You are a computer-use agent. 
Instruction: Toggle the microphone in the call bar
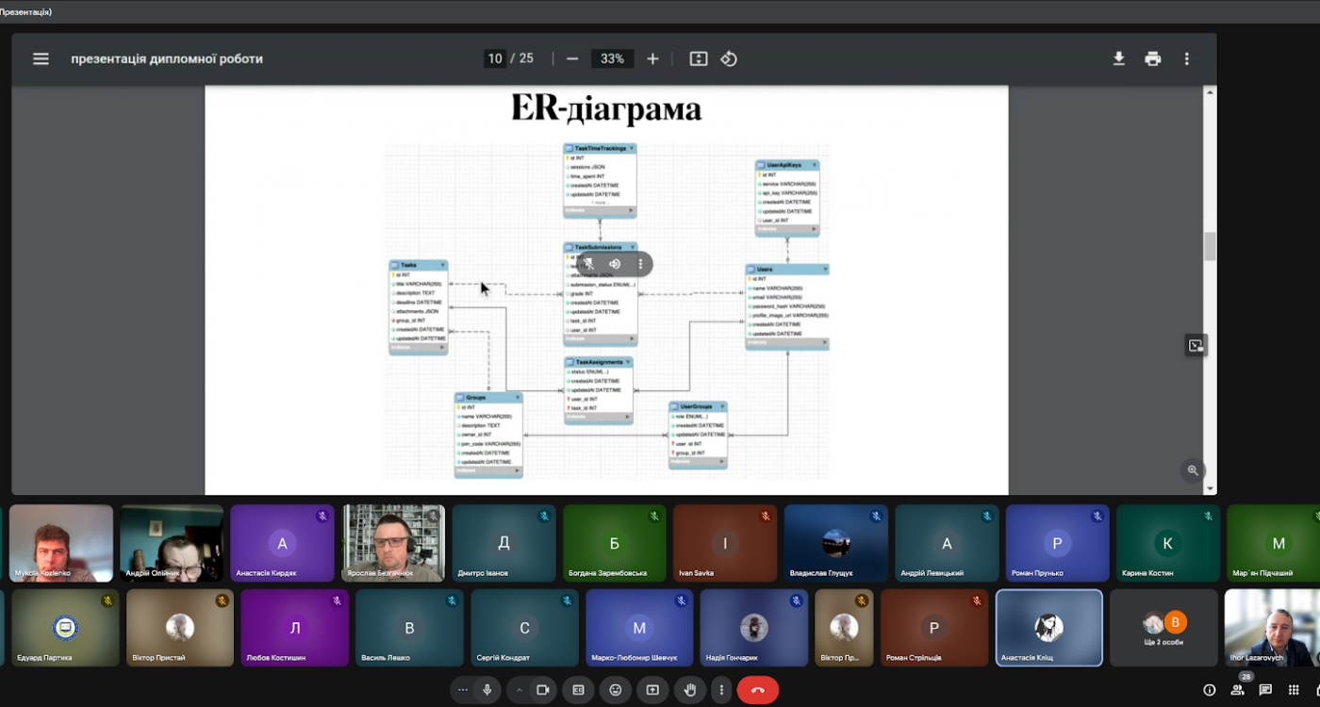[x=487, y=690]
